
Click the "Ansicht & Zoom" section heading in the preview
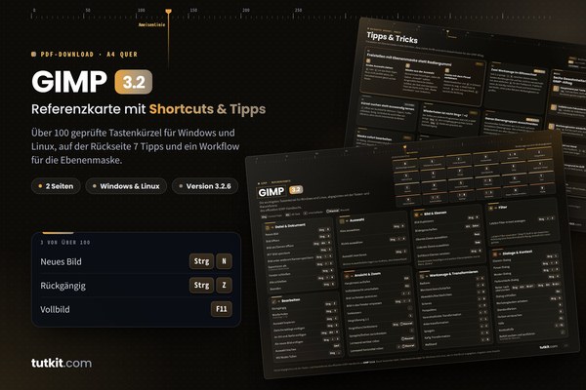click(367, 274)
